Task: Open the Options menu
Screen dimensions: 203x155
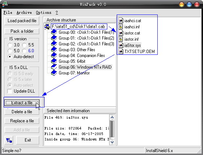Action: (43, 12)
